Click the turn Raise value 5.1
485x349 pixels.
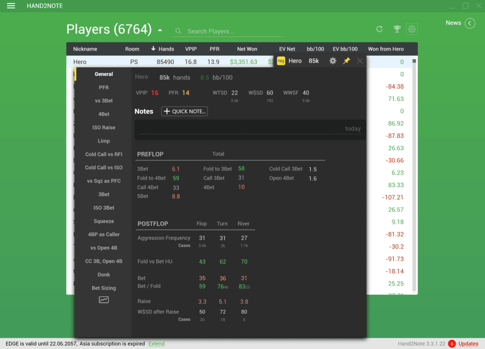(223, 301)
